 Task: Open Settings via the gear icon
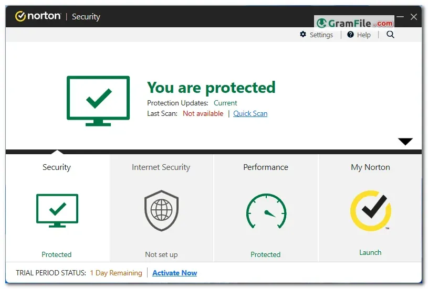(x=303, y=34)
